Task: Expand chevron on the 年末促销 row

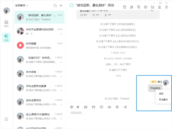Action: click(61, 76)
